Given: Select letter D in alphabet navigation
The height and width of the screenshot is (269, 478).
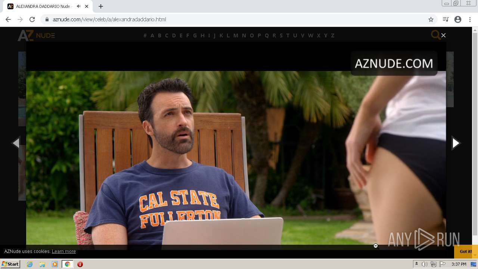Looking at the screenshot, I should [174, 35].
